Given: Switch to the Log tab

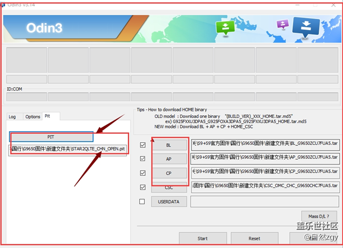Looking at the screenshot, I should [x=12, y=116].
